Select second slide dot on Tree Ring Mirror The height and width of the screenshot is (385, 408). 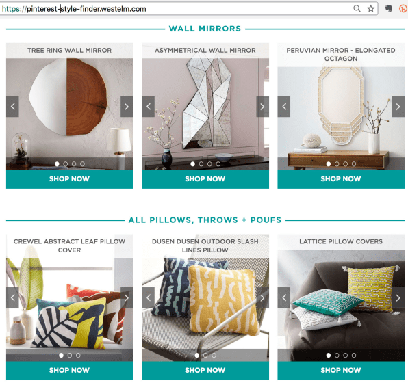click(x=66, y=164)
